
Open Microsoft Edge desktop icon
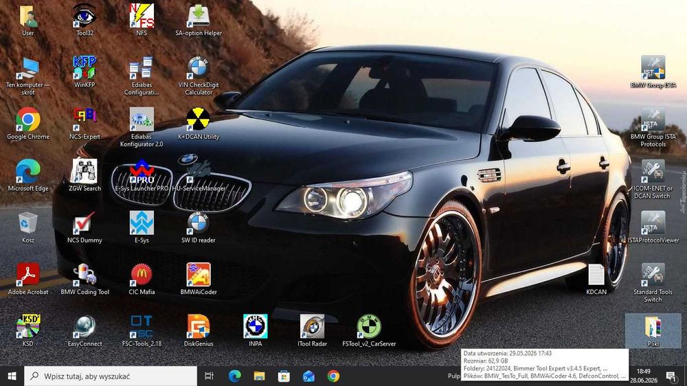pyautogui.click(x=28, y=175)
